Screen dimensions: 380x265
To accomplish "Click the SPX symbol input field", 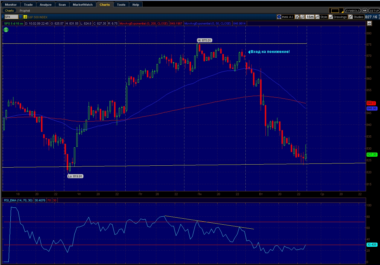I will pos(11,17).
